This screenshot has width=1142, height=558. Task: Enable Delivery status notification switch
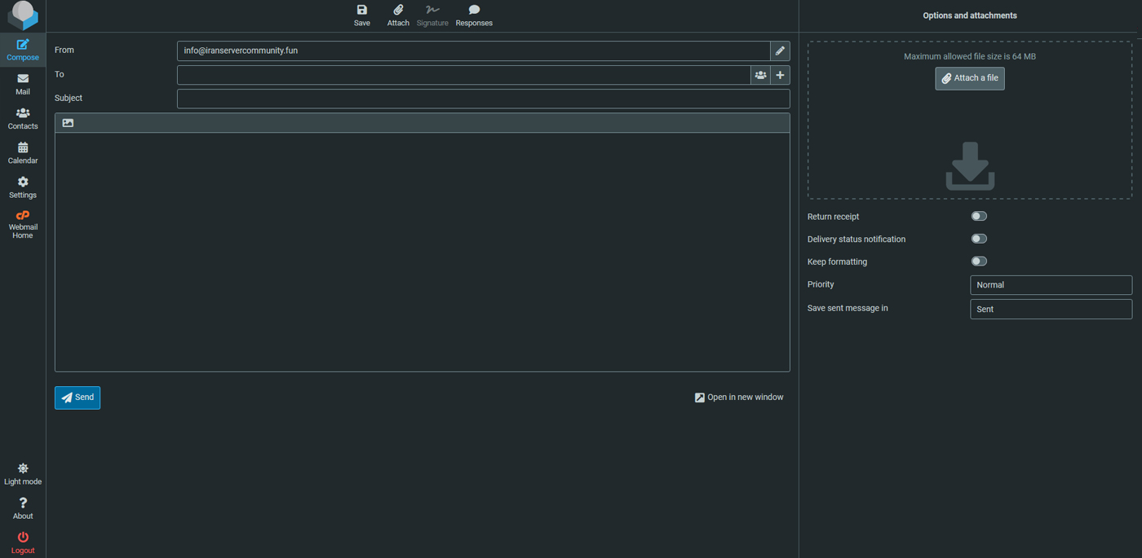click(979, 239)
